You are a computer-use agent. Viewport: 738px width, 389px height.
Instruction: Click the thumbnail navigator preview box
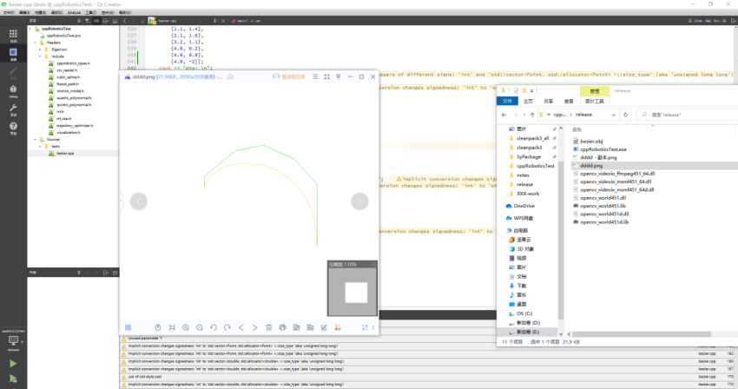(356, 292)
